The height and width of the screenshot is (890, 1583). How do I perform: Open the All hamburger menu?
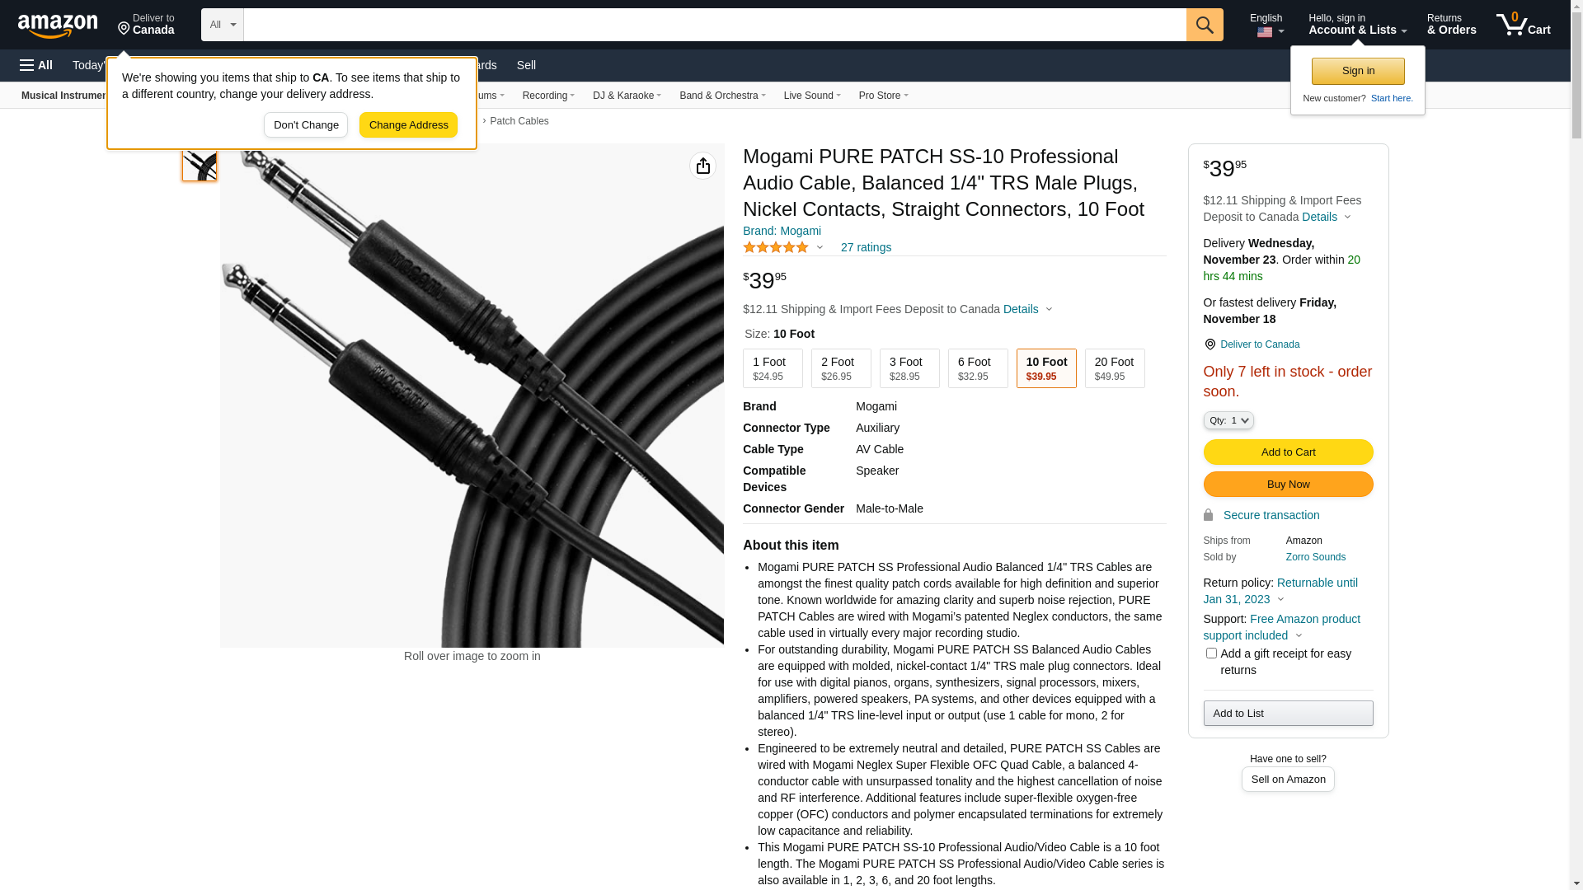[x=36, y=65]
